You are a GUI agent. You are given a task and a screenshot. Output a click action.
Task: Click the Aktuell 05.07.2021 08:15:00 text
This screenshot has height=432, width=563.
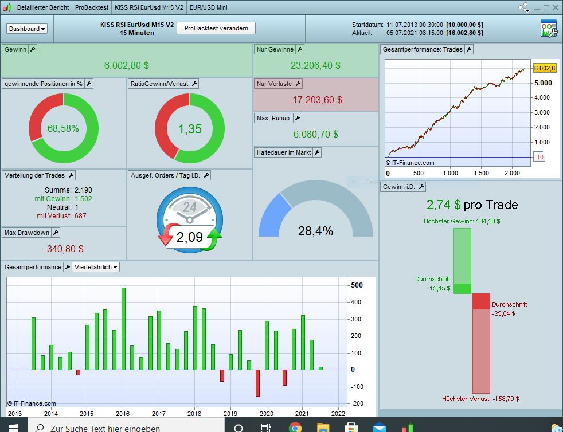(x=397, y=33)
